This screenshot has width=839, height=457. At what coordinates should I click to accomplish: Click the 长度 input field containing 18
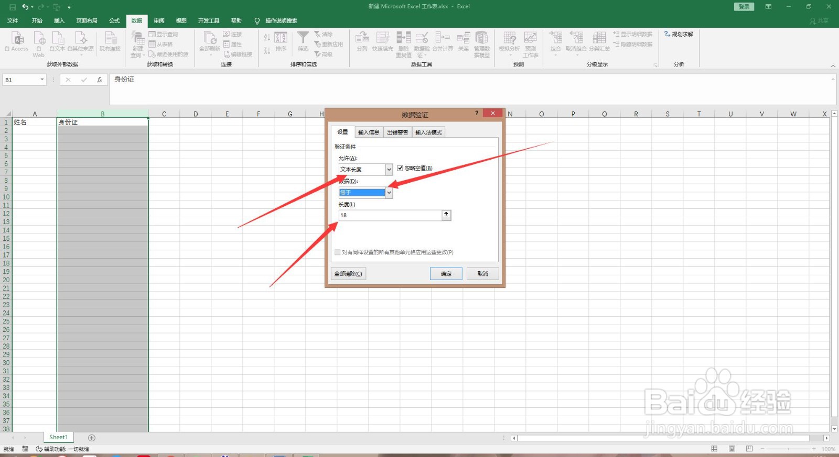coord(390,215)
